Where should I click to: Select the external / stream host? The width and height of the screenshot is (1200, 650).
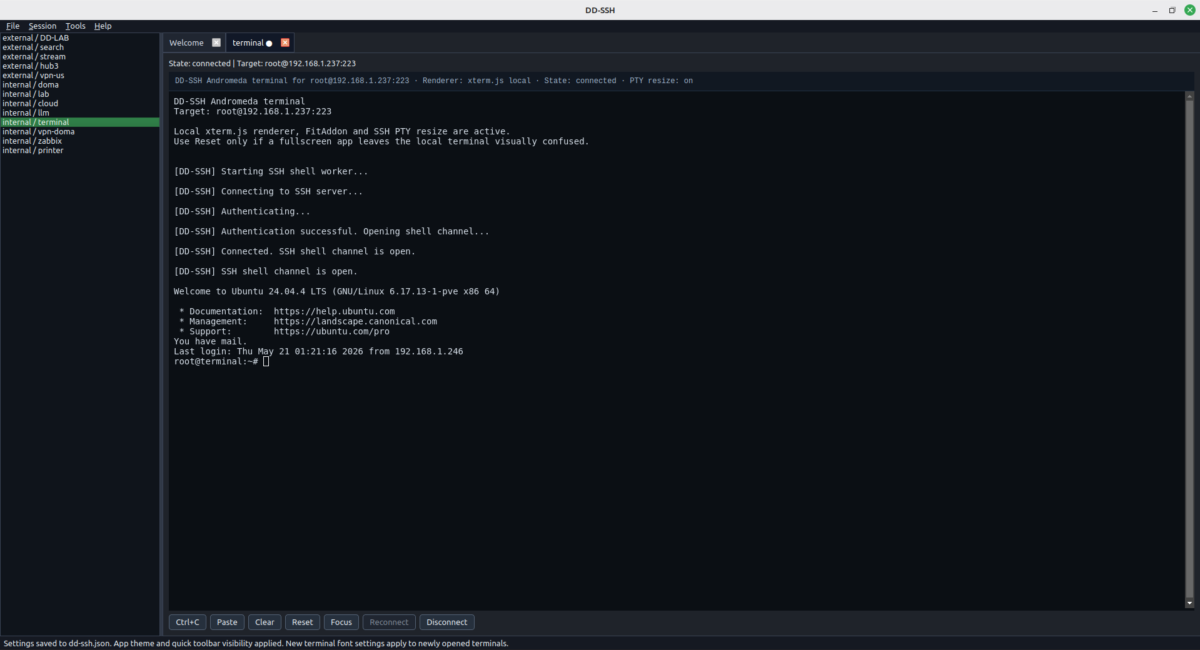pos(80,56)
